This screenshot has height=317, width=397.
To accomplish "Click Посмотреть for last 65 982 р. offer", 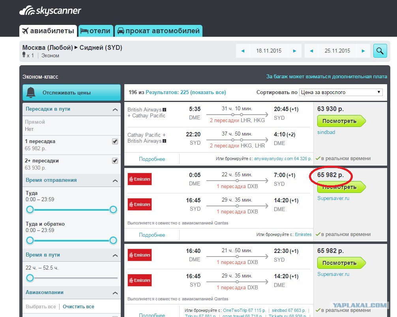I will point(341,263).
